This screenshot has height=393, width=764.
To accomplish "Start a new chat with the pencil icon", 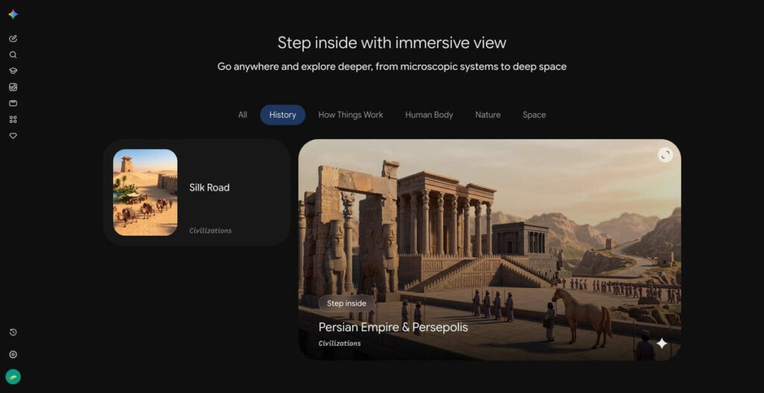I will [x=13, y=39].
